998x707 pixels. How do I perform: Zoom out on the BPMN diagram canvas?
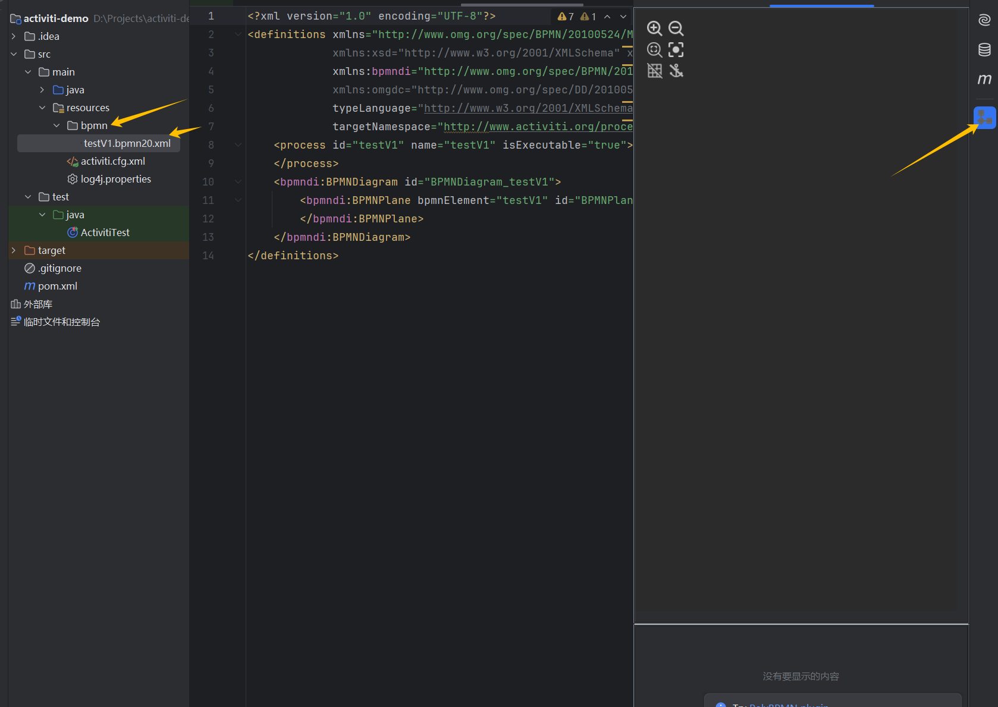[676, 28]
